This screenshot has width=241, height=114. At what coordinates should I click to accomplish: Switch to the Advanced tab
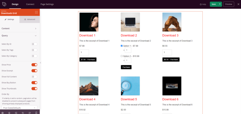[x=30, y=20]
